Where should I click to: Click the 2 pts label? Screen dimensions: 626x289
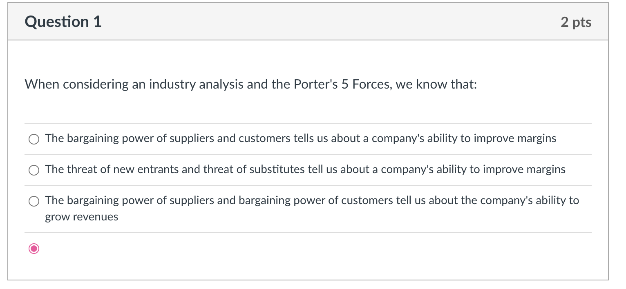click(x=576, y=23)
